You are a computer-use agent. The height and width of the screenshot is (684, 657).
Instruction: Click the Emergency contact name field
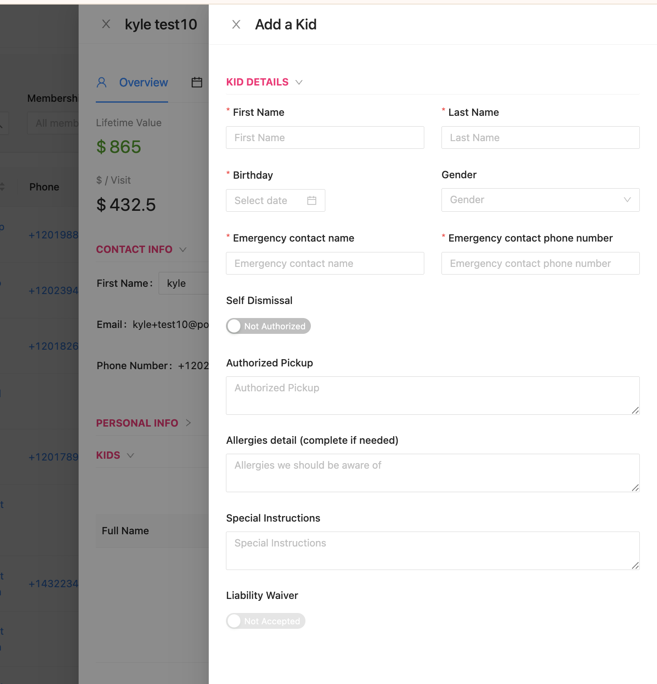[325, 263]
